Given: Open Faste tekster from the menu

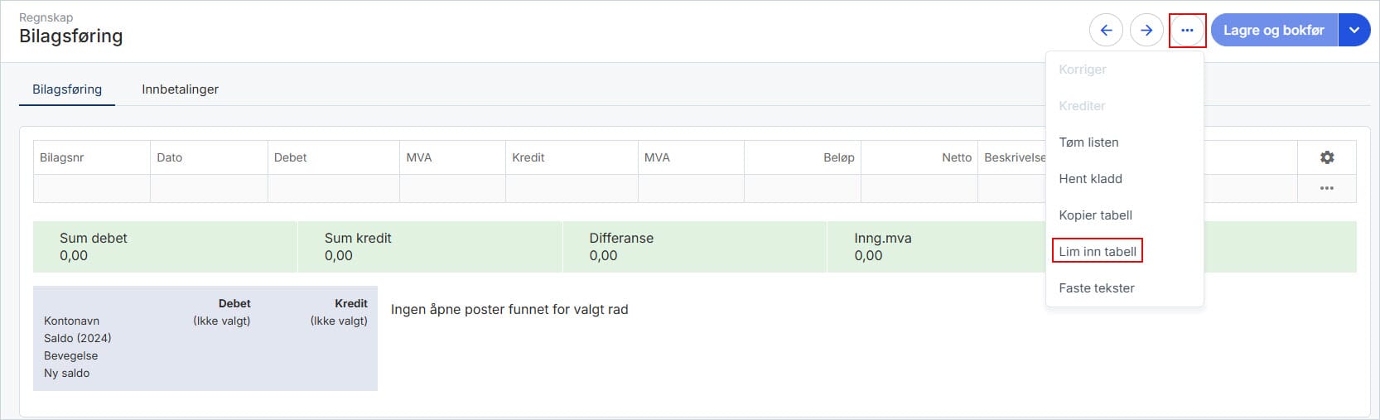Looking at the screenshot, I should click(x=1097, y=288).
